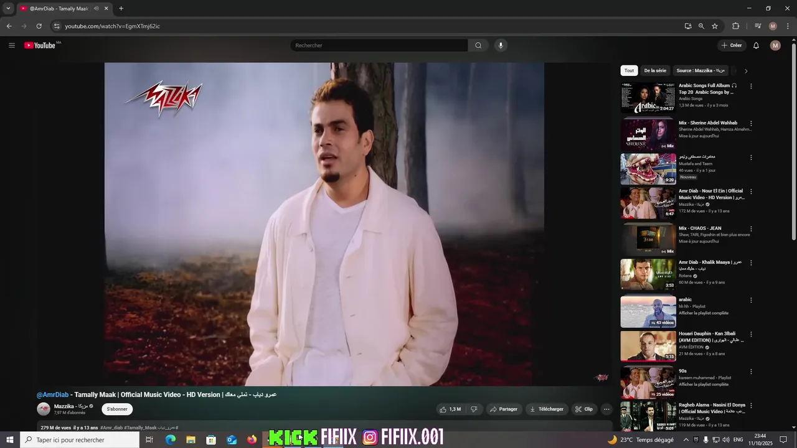Open Windows Start menu

10,439
